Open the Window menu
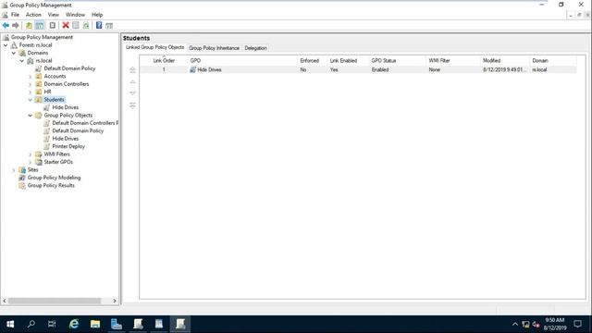Viewport: 592px width, 333px height. (75, 15)
